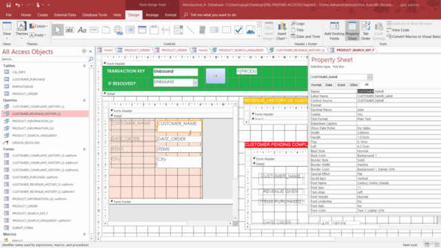Select the Line control tool
Viewport: 441px width, 248px height.
[x=190, y=30]
